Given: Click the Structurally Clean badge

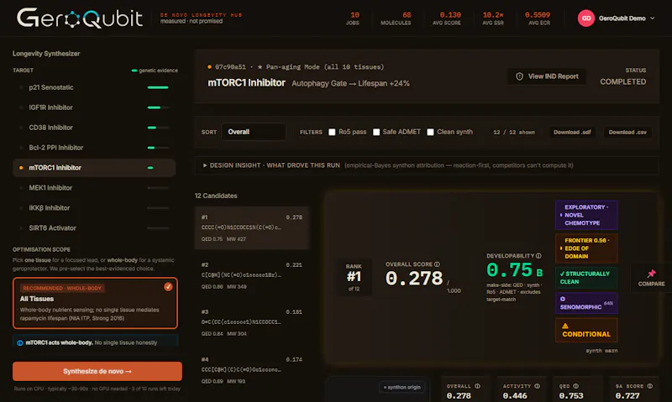Looking at the screenshot, I should click(586, 278).
